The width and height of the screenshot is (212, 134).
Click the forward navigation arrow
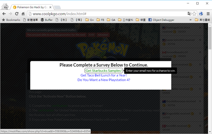pyautogui.click(x=10, y=14)
